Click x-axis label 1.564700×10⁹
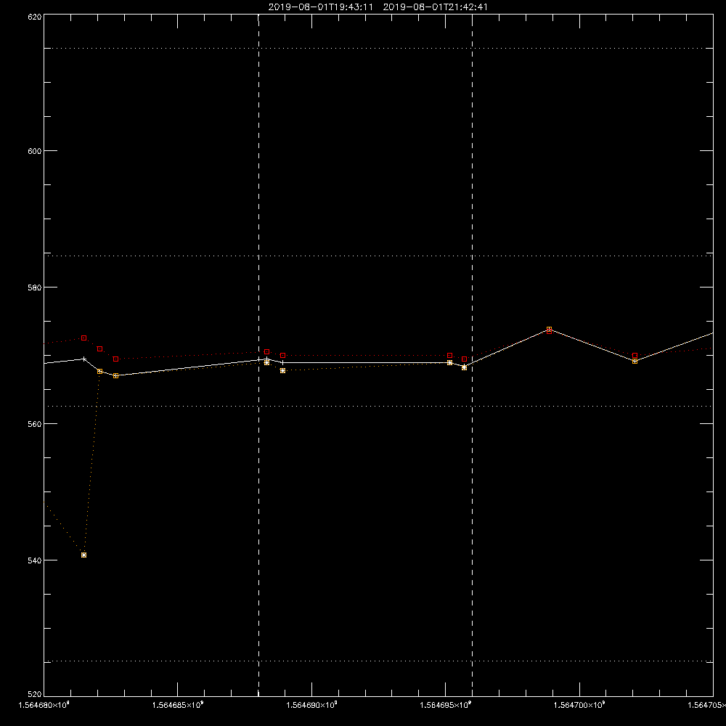The image size is (726, 726). 579,705
